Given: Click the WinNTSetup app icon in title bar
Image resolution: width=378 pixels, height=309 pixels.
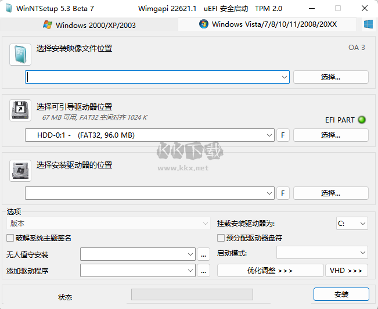Looking at the screenshot, I should (x=9, y=9).
